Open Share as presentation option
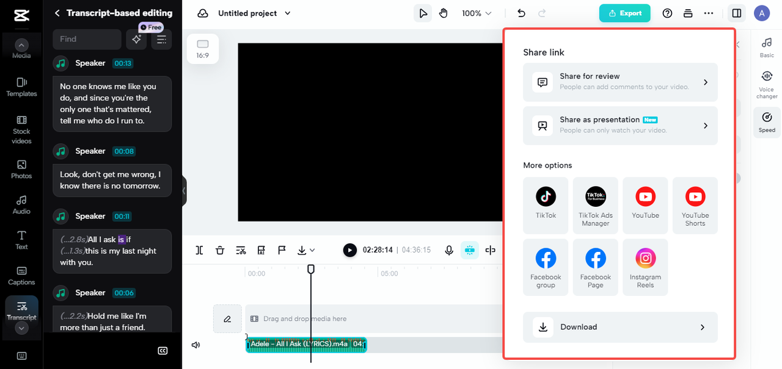Screen dimensions: 782x369 coord(620,125)
